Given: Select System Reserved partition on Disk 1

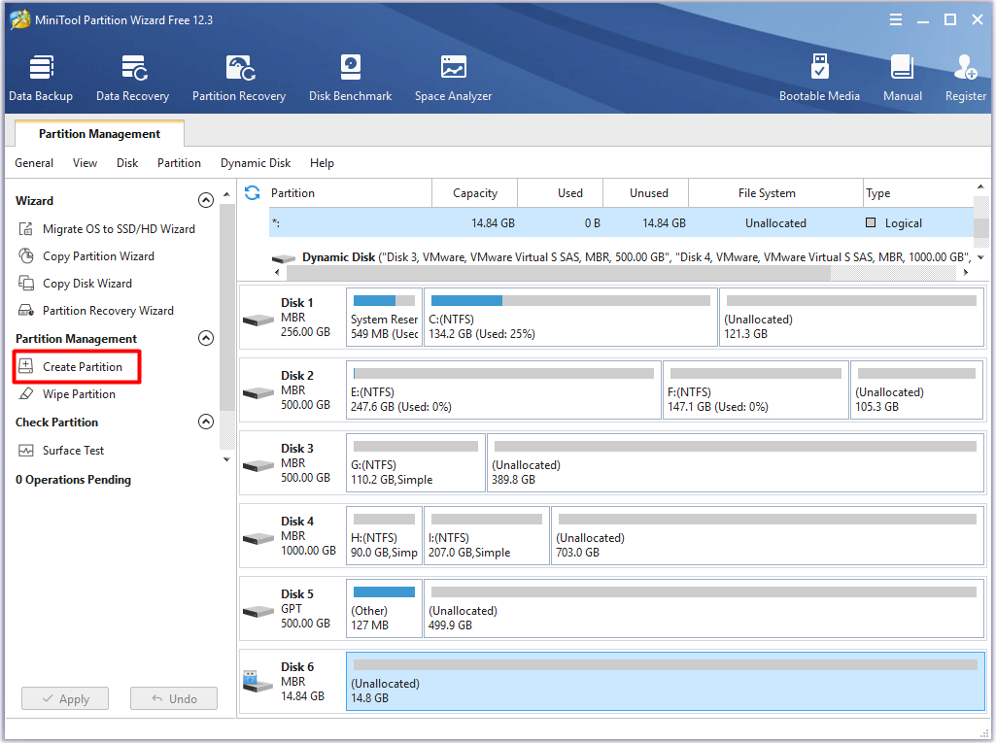Looking at the screenshot, I should 384,318.
